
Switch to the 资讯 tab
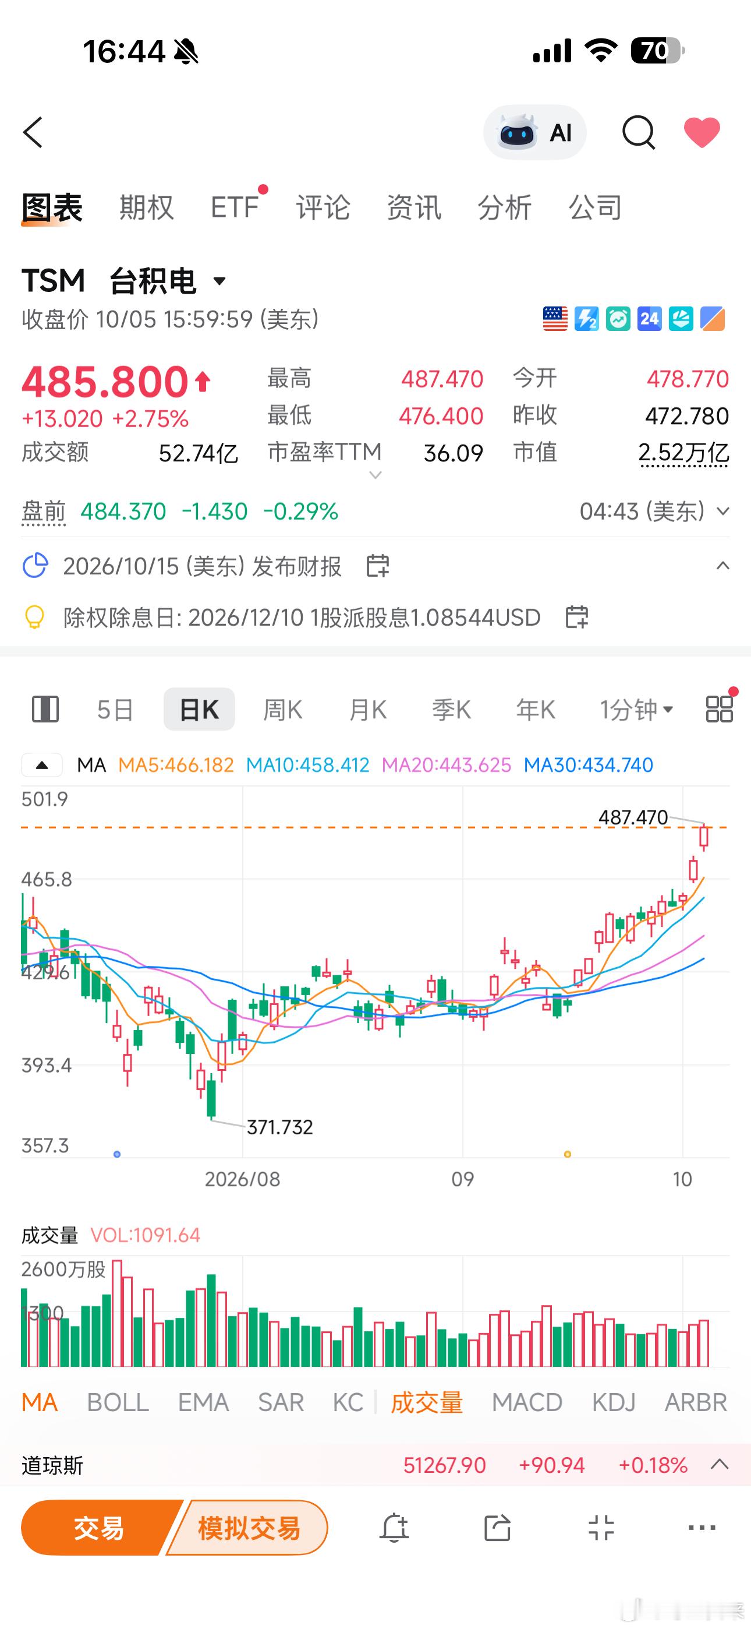click(x=414, y=207)
